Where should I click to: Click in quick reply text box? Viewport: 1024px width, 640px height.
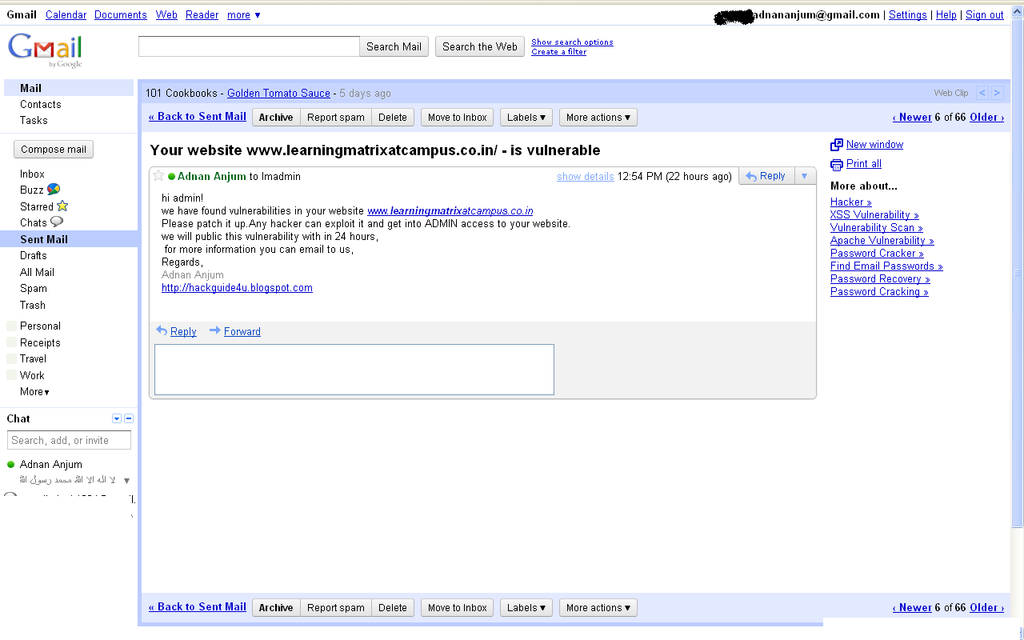tap(354, 370)
